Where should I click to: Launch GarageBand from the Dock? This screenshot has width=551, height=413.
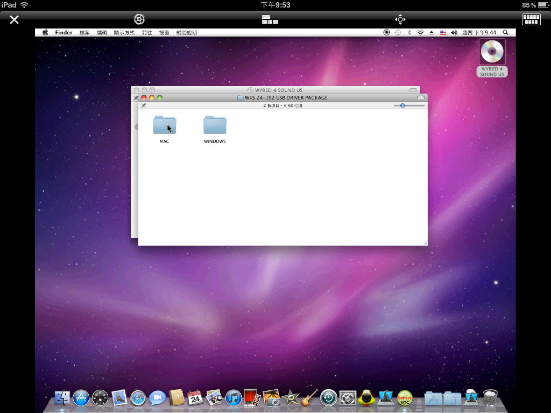pyautogui.click(x=309, y=398)
